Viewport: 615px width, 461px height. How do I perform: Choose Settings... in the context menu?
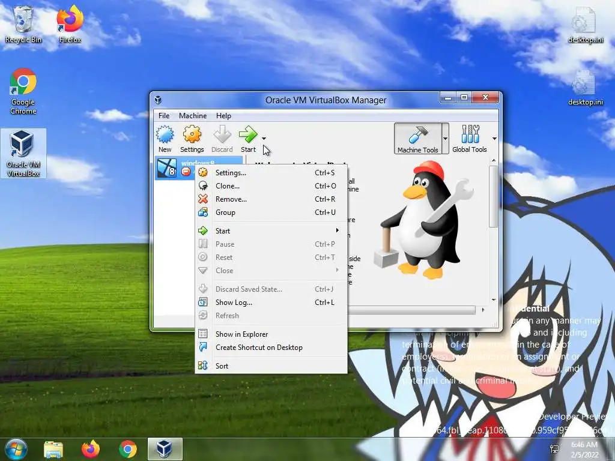click(271, 172)
